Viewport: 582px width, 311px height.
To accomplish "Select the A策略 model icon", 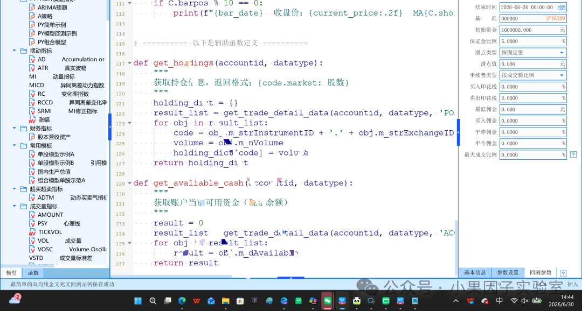I will (32, 16).
